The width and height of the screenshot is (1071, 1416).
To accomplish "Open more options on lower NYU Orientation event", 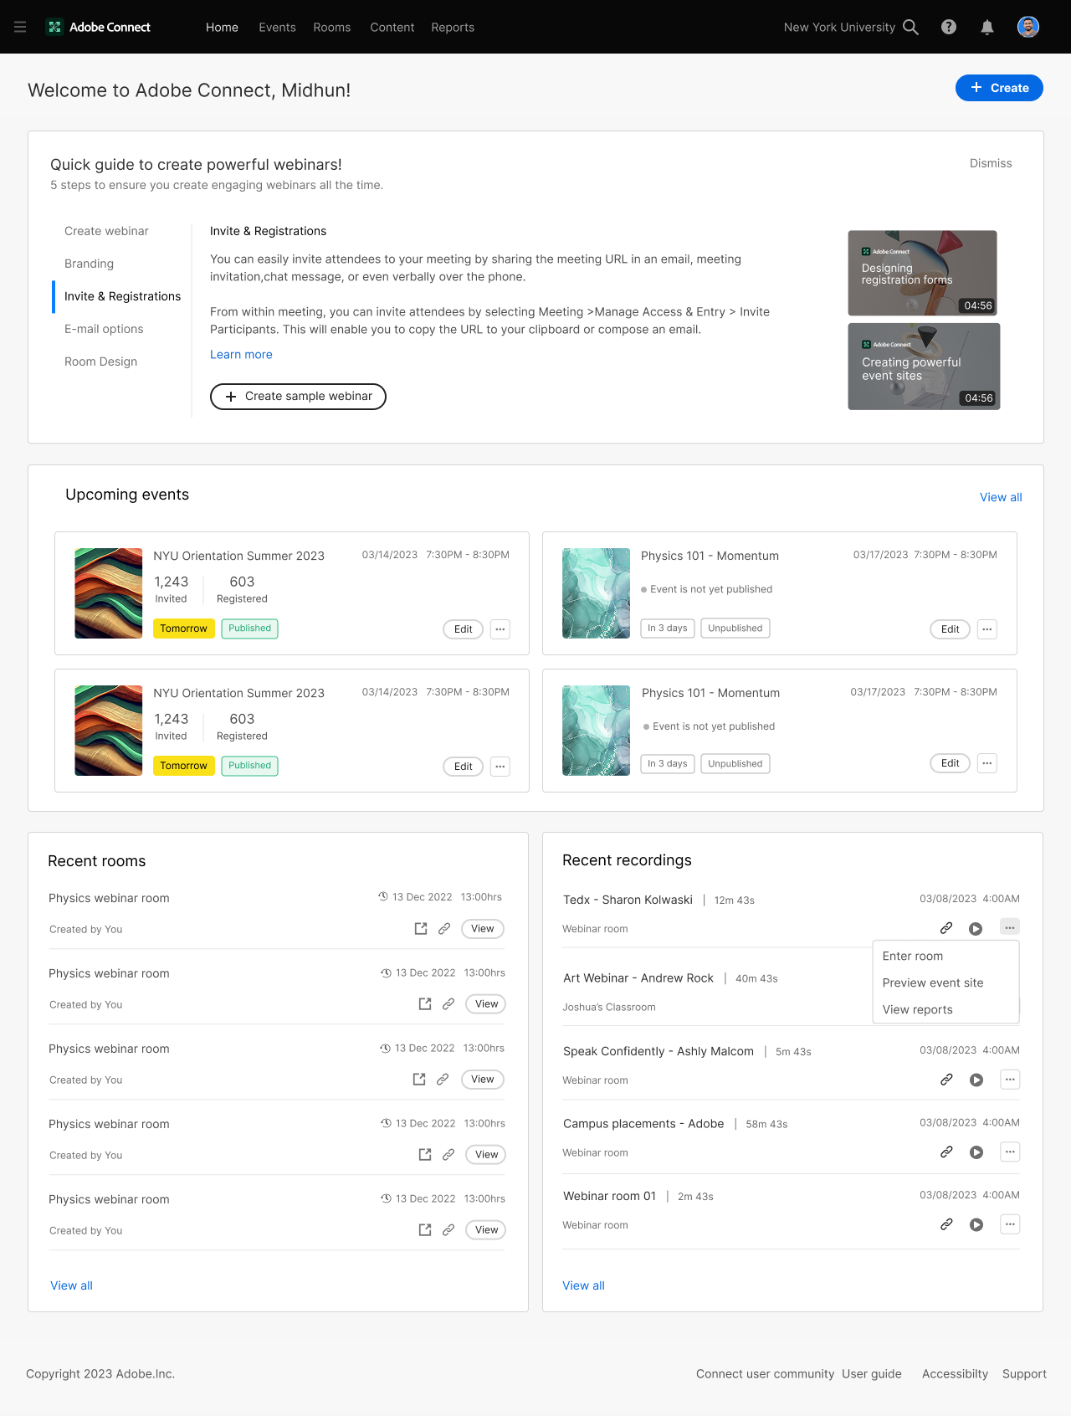I will tap(500, 766).
